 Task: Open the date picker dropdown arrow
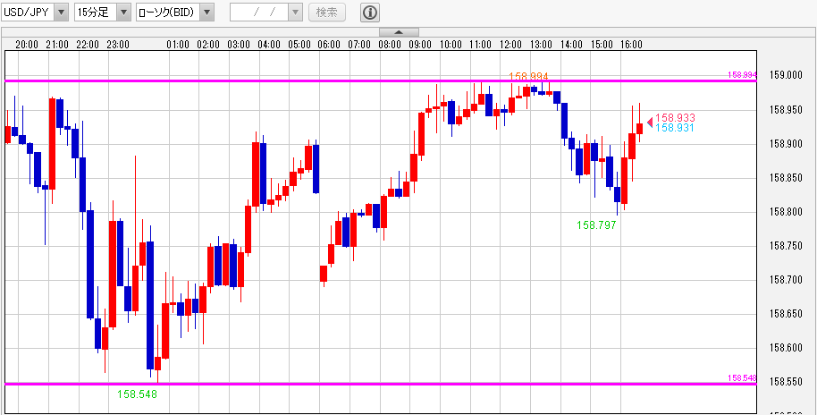coord(296,13)
